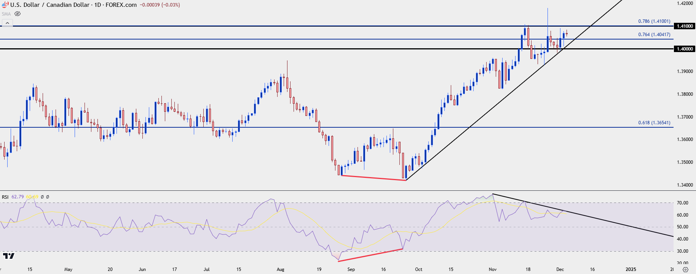696x274 pixels.
Task: Click the USD/CAD flag symbol icon
Action: point(5,5)
